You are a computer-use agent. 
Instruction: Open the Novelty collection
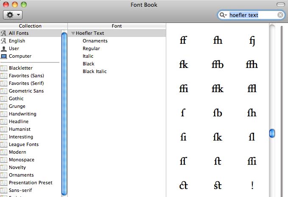click(x=31, y=167)
